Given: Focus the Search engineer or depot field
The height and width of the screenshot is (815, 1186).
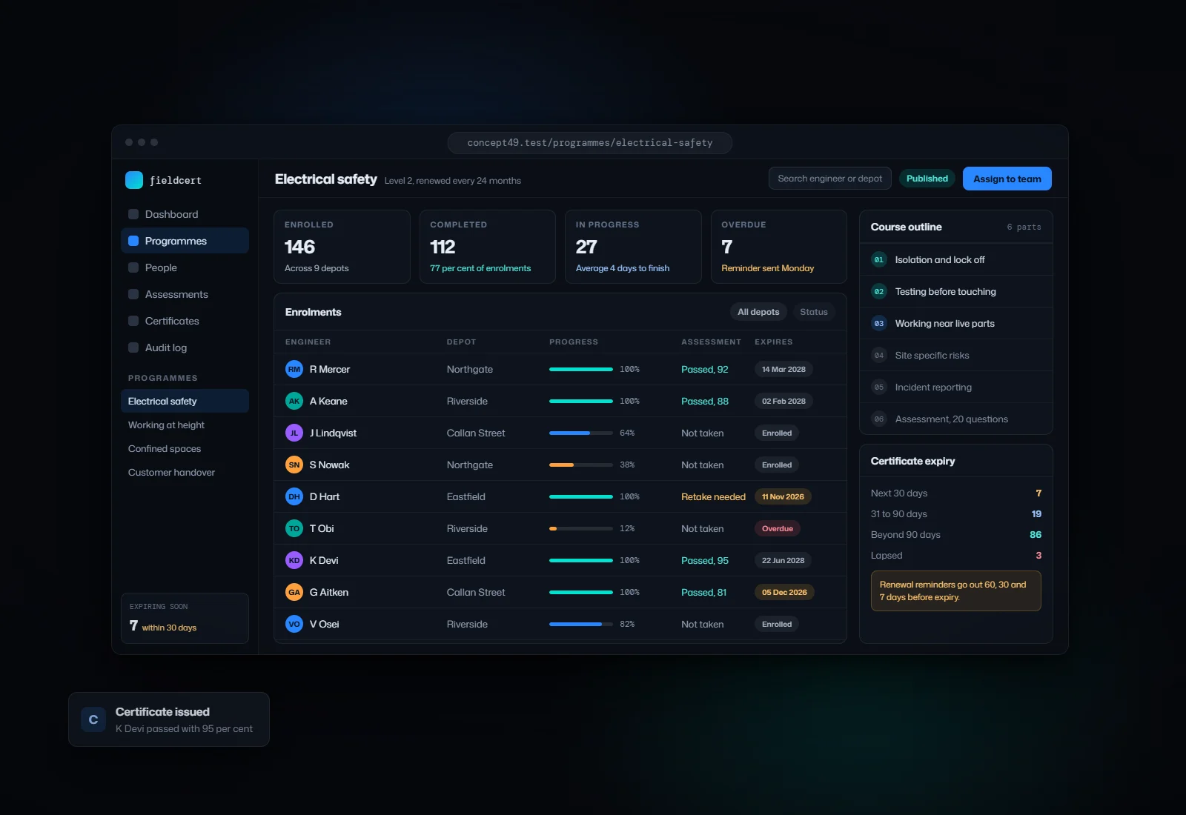Looking at the screenshot, I should [x=830, y=179].
